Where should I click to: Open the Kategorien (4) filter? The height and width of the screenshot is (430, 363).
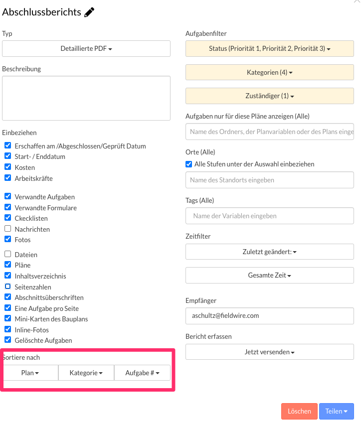tap(270, 72)
